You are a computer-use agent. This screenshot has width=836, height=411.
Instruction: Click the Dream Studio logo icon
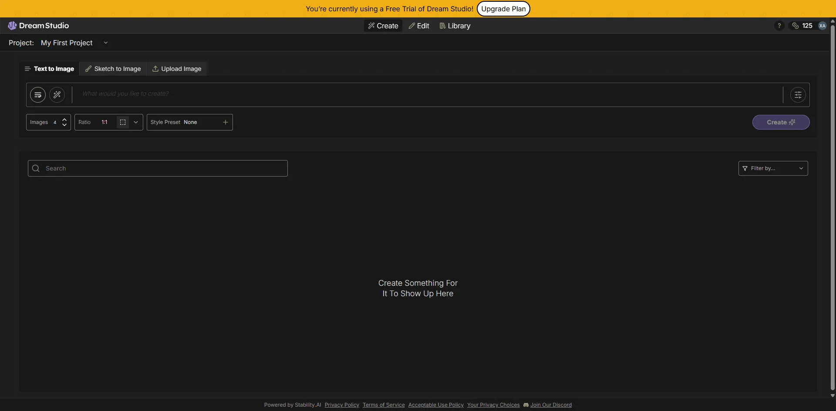(x=12, y=26)
